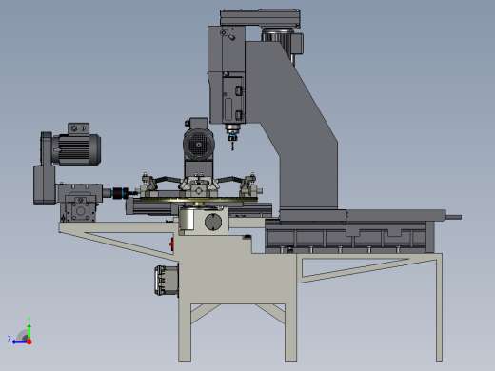
Task: Select the black shaft coupling beside the gearbox
Action: tap(120, 193)
